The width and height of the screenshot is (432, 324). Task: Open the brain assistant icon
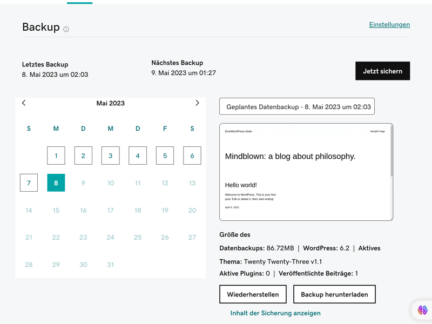click(422, 310)
